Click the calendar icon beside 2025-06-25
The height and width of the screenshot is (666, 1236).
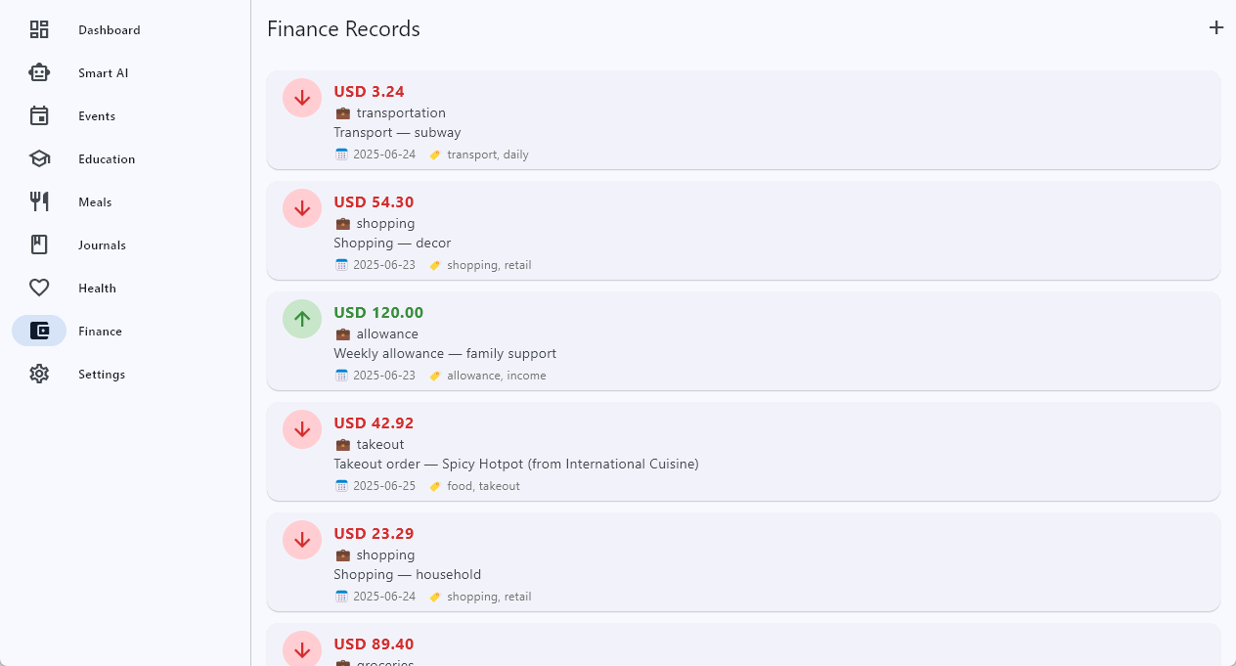341,486
